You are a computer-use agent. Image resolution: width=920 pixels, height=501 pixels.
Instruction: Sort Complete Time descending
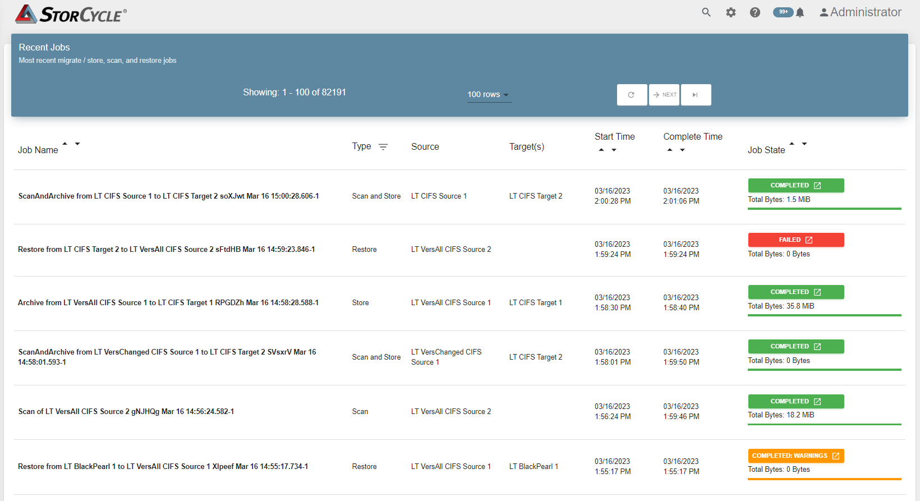[682, 150]
